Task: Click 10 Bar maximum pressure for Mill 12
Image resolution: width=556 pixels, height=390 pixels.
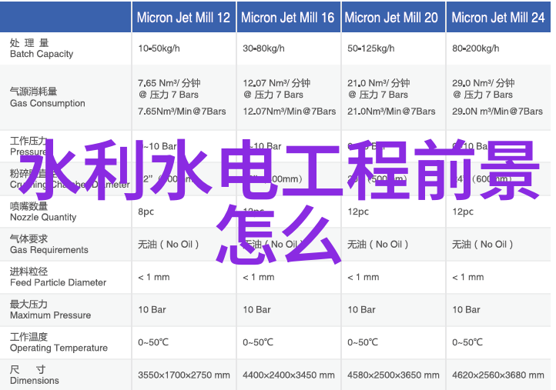Action: [152, 309]
